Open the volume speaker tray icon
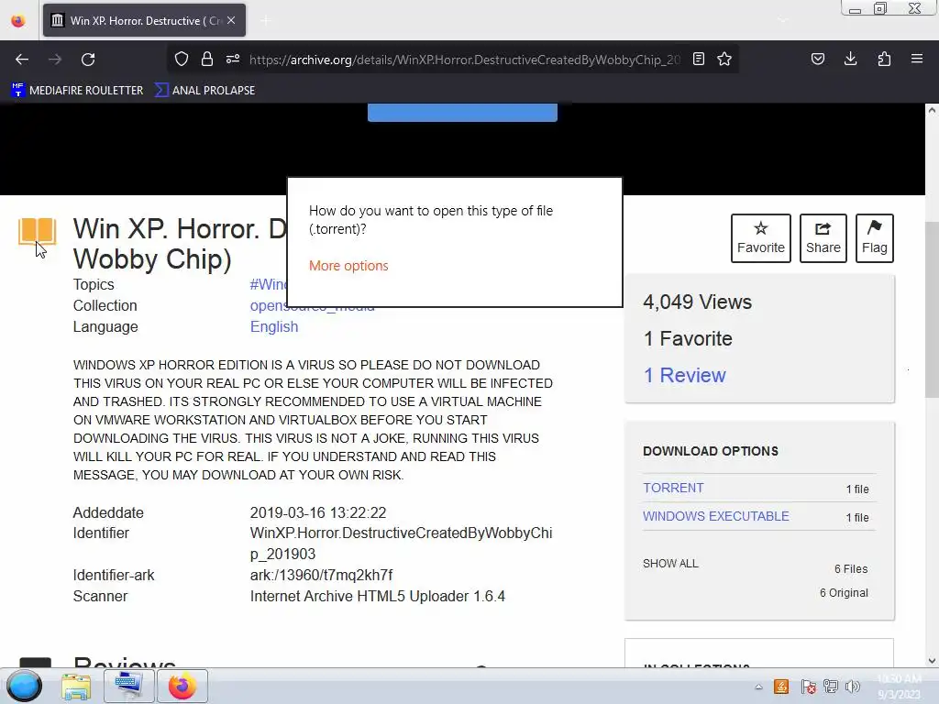The image size is (939, 704). click(853, 687)
